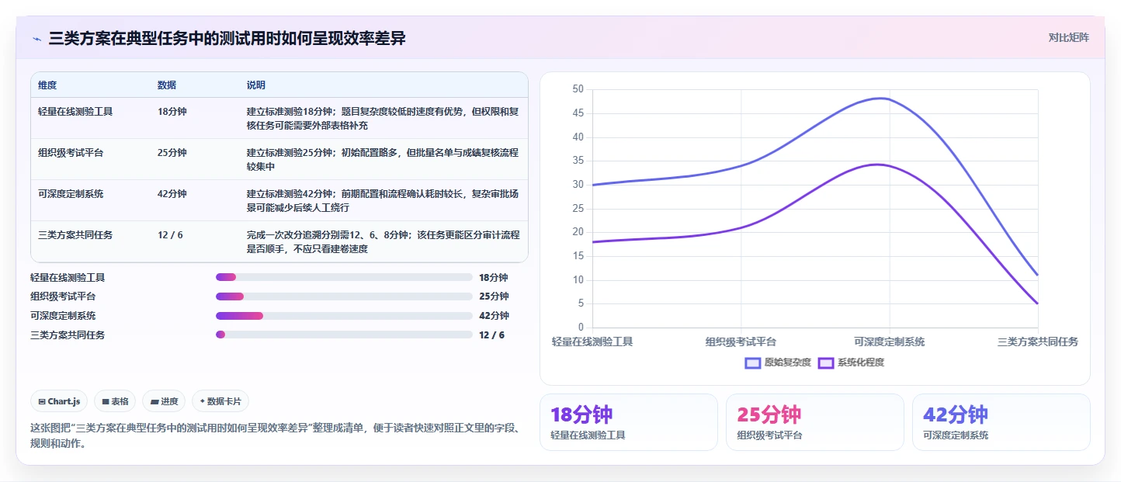Screen dimensions: 1121x482
Task: Toggle the 系统化程度 legend item
Action: point(852,362)
